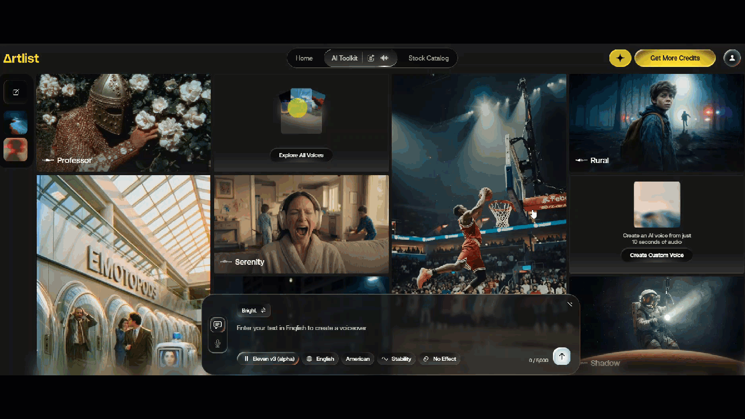The image size is (745, 419).
Task: Open the English language dropdown
Action: pos(321,359)
